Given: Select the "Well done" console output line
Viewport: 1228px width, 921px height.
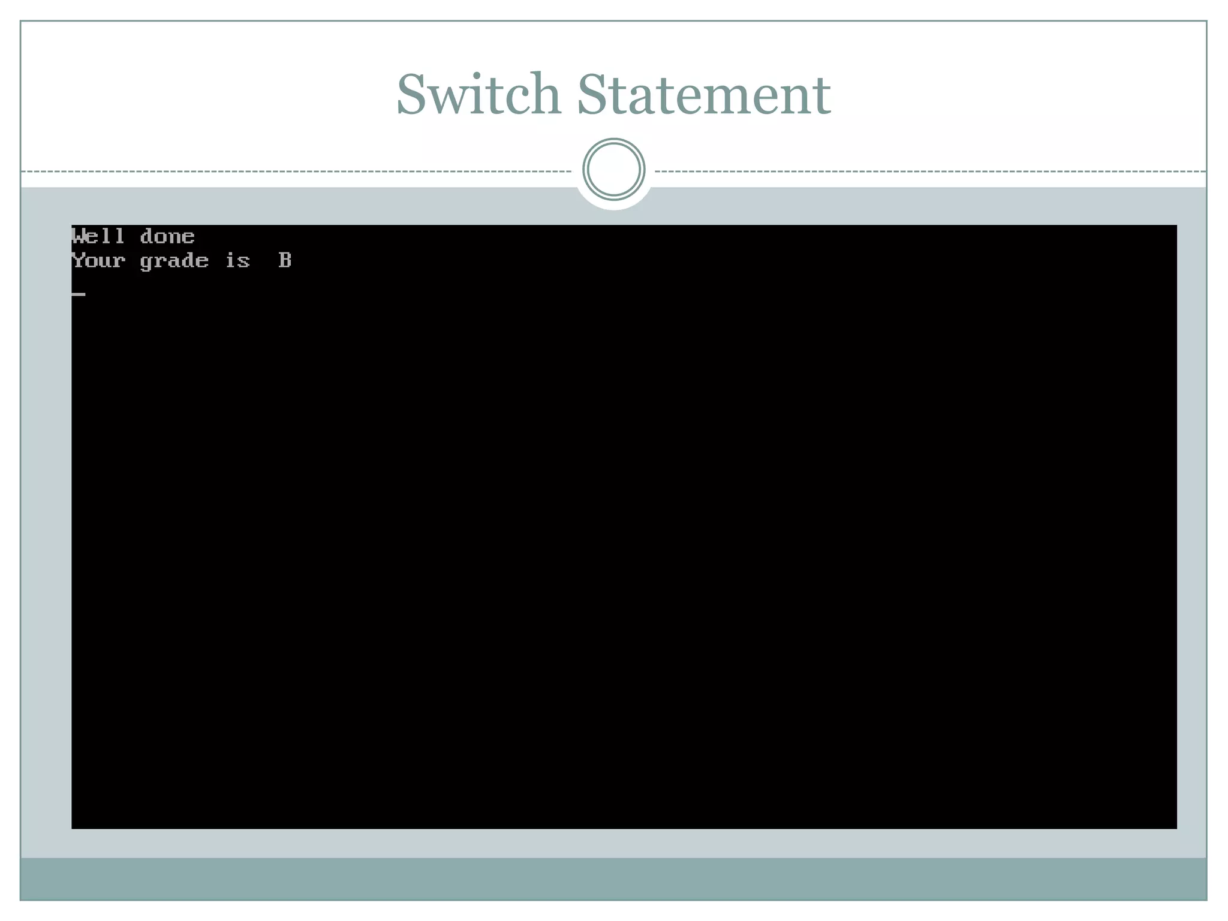Looking at the screenshot, I should point(133,236).
